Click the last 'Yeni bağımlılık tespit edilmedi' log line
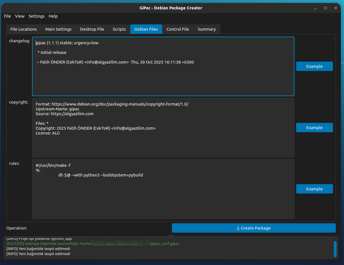Screen dimensions: 344x265 (x=38, y=254)
